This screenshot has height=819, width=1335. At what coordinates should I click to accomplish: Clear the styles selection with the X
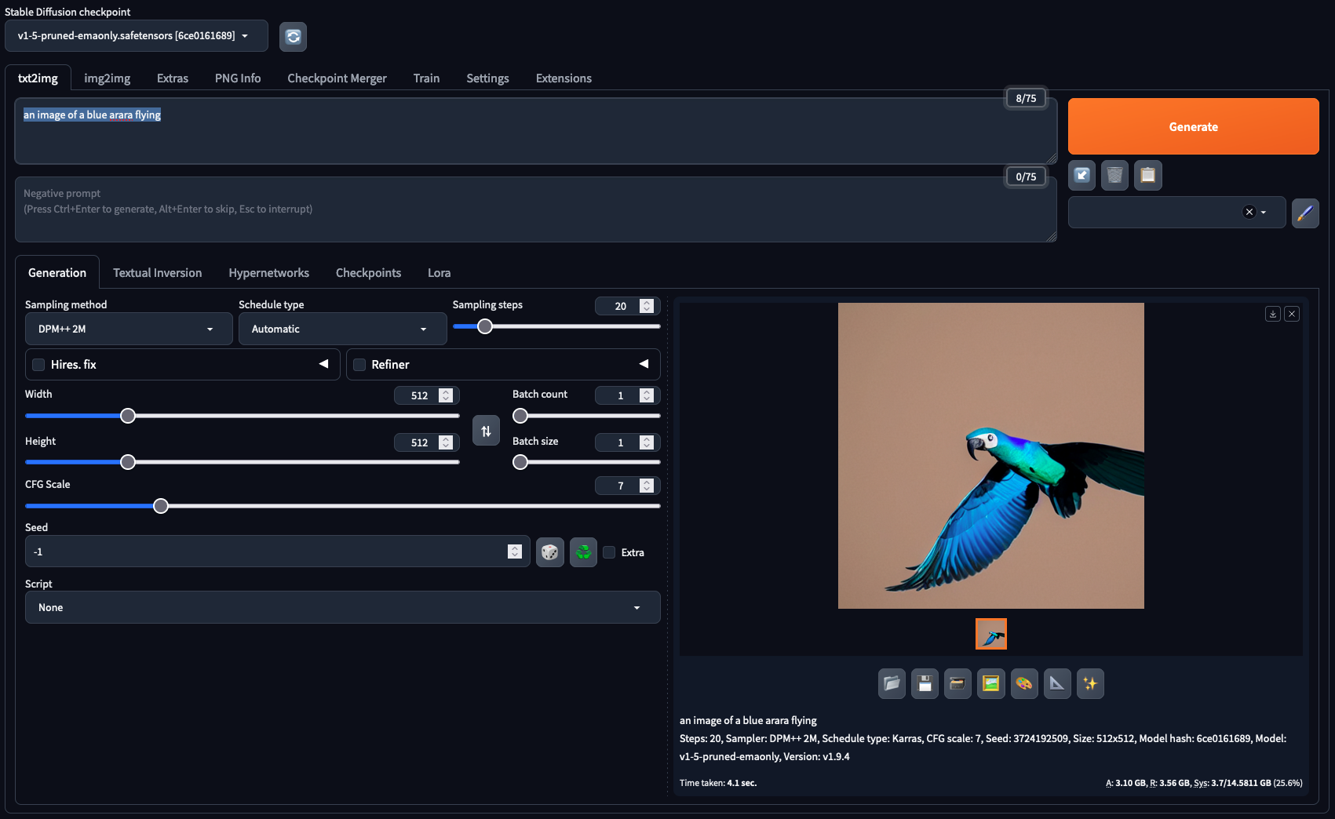pyautogui.click(x=1249, y=212)
